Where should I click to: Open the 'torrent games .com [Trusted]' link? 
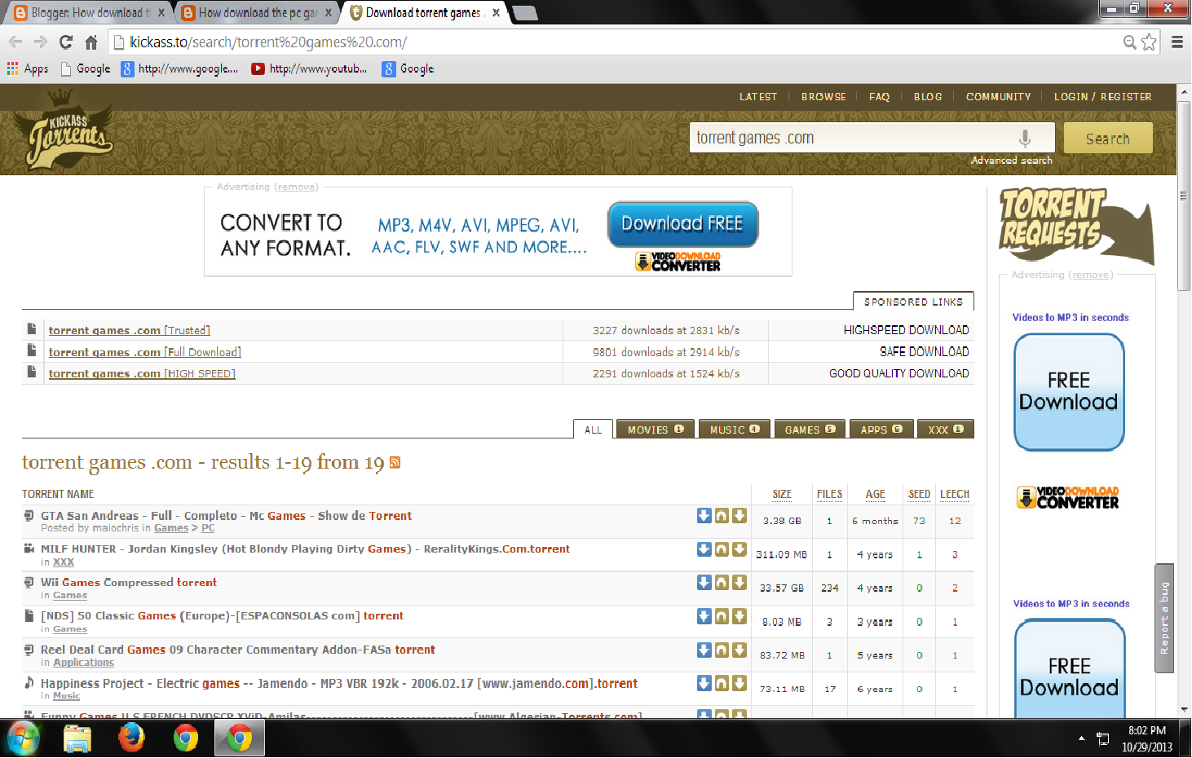click(x=130, y=331)
